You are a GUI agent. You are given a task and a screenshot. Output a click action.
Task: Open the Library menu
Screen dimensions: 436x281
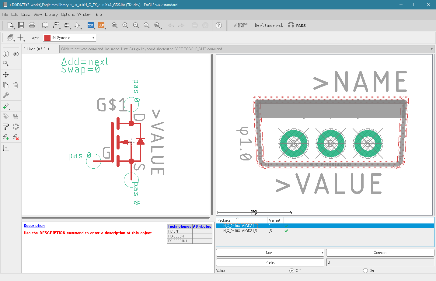(51, 14)
